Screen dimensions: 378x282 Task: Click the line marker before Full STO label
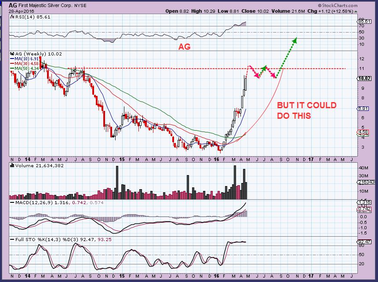click(x=12, y=239)
